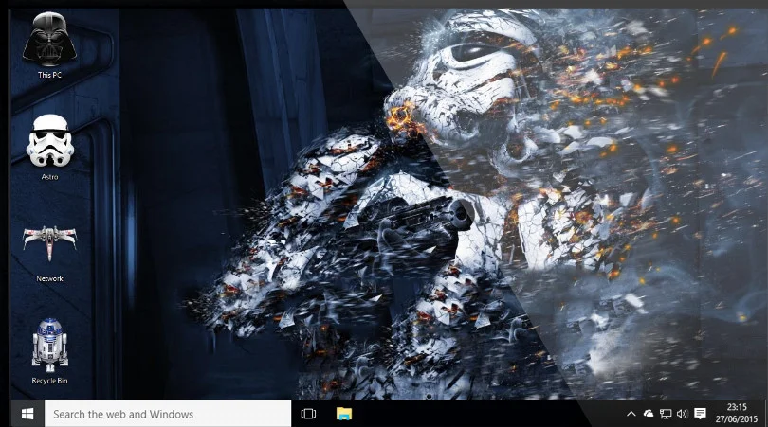Image resolution: width=768 pixels, height=427 pixels.
Task: Open the clock showing 23:15
Action: (736, 413)
